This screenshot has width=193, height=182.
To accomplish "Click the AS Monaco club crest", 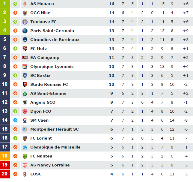I will click(x=25, y=4).
